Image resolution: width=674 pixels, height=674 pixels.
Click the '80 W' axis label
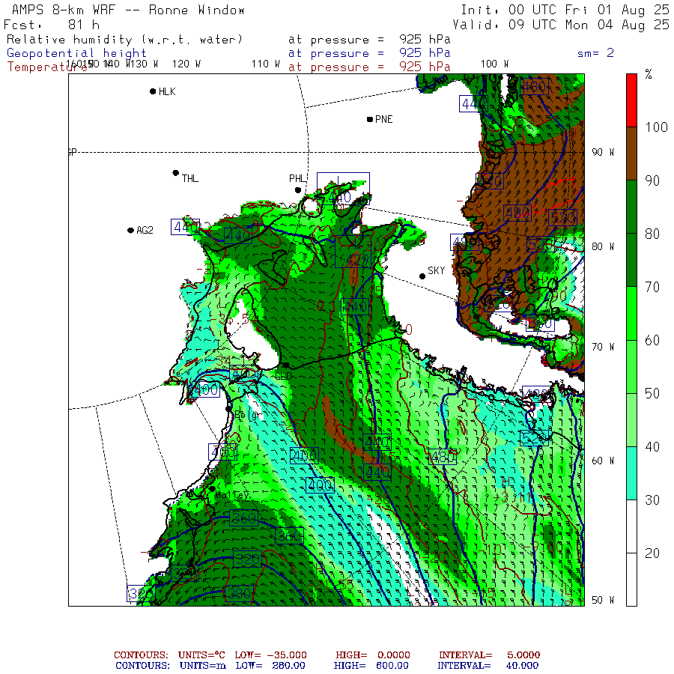(x=603, y=246)
